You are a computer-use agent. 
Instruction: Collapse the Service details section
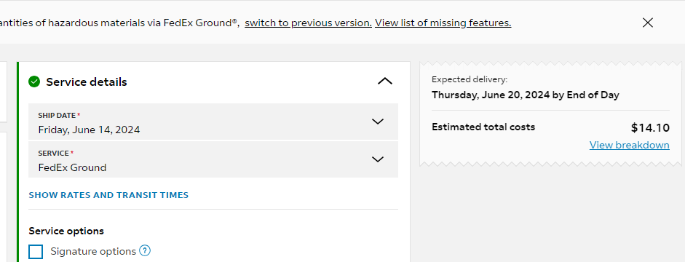385,82
